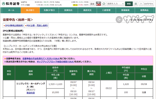Screen dimensions: 156x99
Task: Click the 需要申告<銘柄一覧> page heading
Action: 18,20
